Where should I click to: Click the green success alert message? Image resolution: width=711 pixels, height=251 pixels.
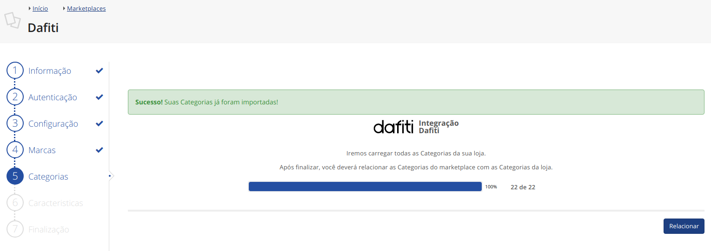416,102
